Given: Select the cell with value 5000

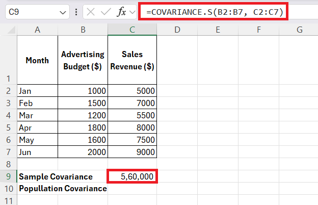Looking at the screenshot, I should (132, 91).
